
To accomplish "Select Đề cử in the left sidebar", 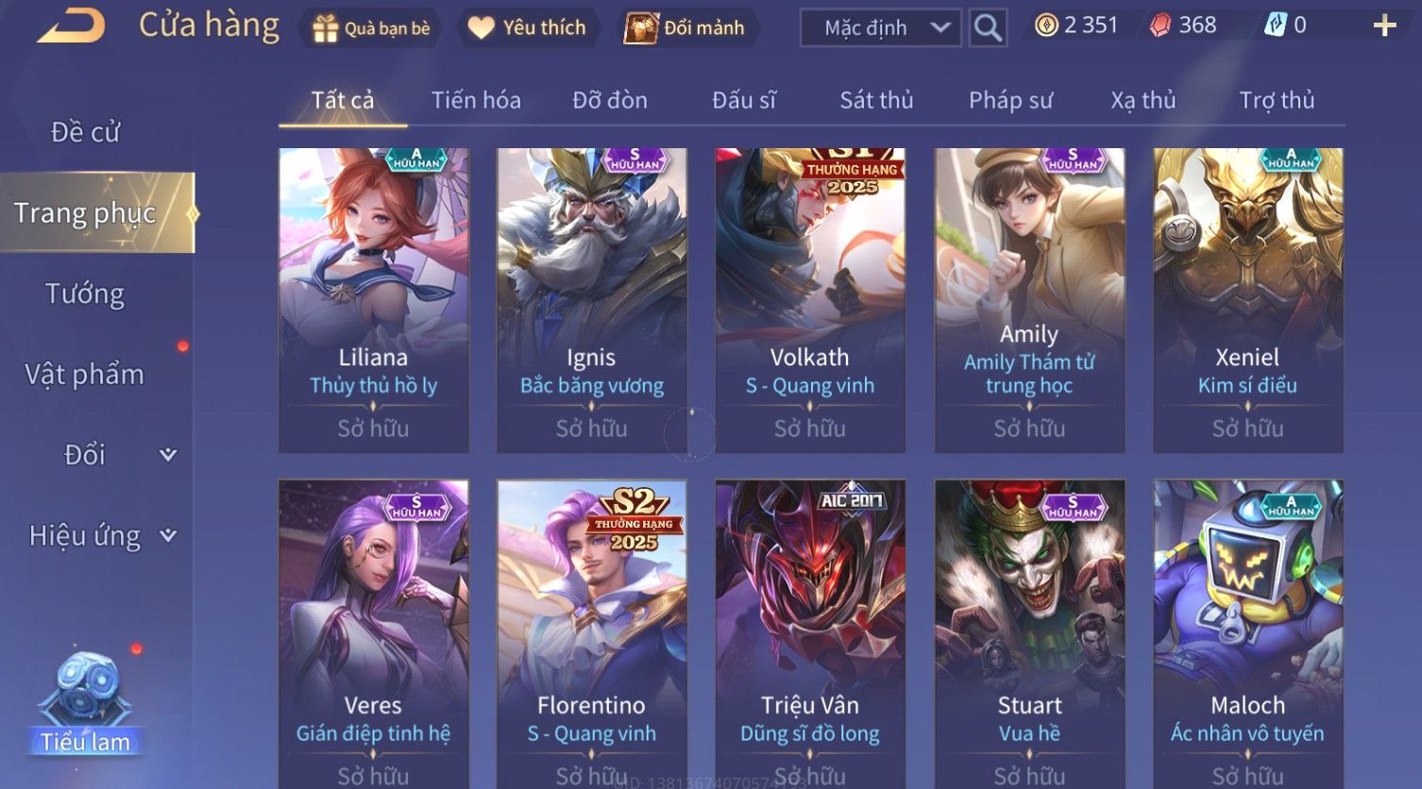I will [x=85, y=132].
